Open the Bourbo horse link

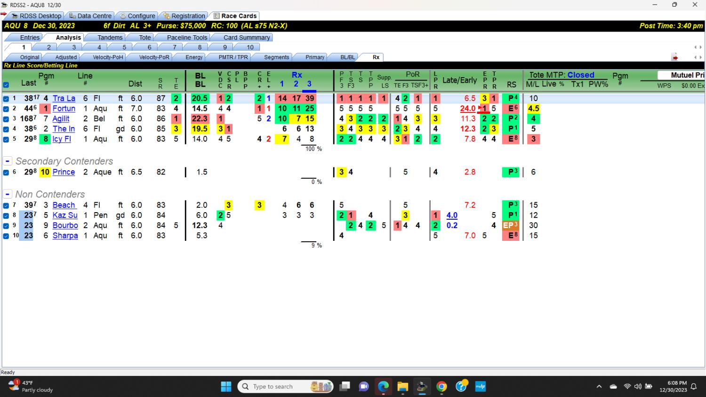[65, 225]
